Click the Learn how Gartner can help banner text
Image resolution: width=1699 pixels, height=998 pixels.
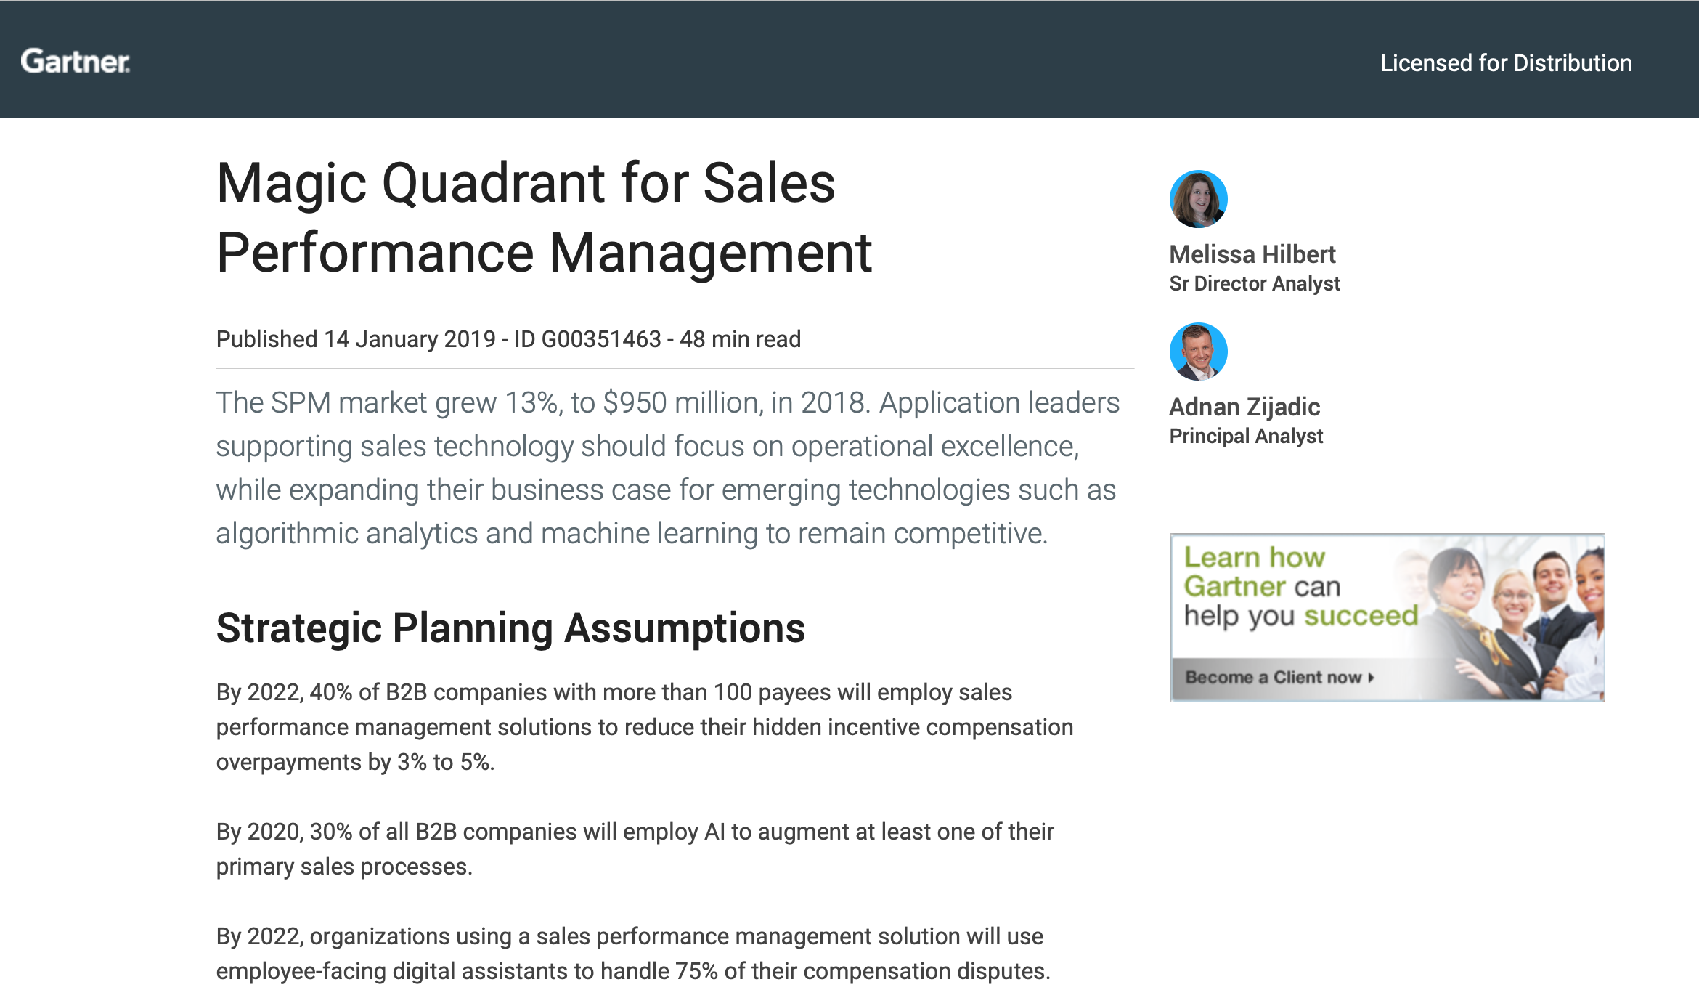click(1300, 587)
